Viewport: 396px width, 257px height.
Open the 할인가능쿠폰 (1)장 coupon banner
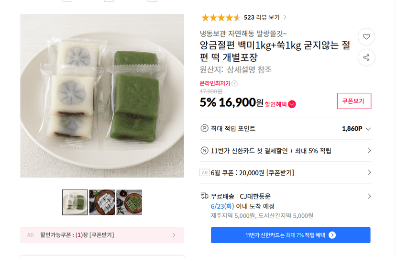102,235
